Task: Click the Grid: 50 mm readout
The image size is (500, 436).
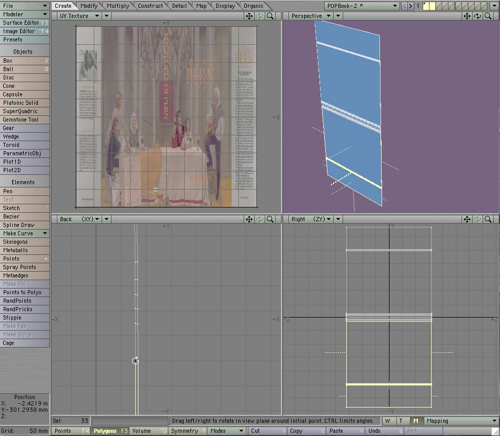Action: 25,431
